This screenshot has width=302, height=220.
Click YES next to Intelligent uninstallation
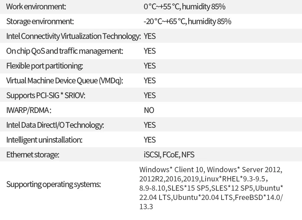(150, 140)
